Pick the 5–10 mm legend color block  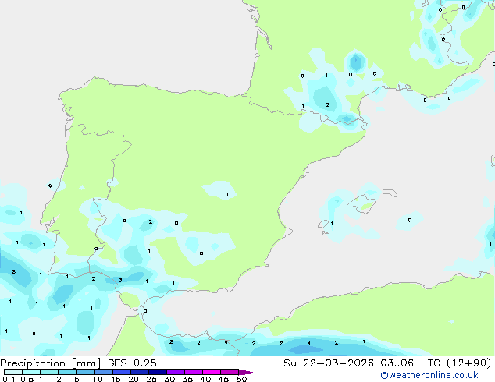click(x=85, y=372)
